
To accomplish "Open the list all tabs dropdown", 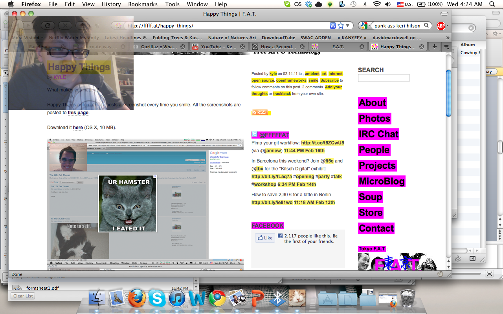I will [446, 47].
